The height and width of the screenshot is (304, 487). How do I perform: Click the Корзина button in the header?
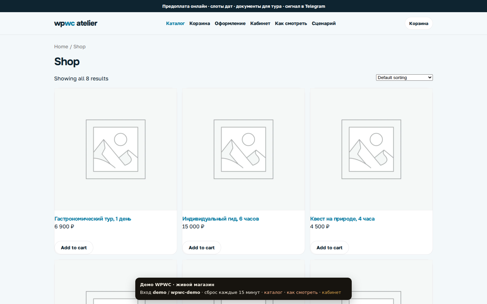[419, 23]
